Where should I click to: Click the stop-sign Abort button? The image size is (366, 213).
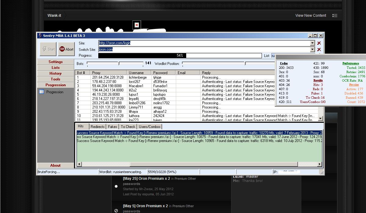(67, 49)
